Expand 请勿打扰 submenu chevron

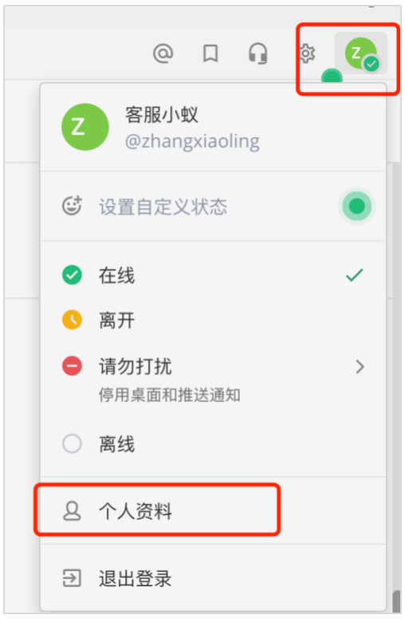[360, 367]
